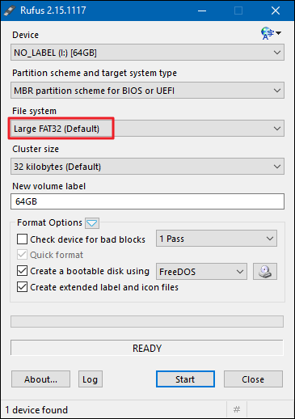The image size is (295, 419).
Task: Collapse the Format Options arrow toggle
Action: 92,223
